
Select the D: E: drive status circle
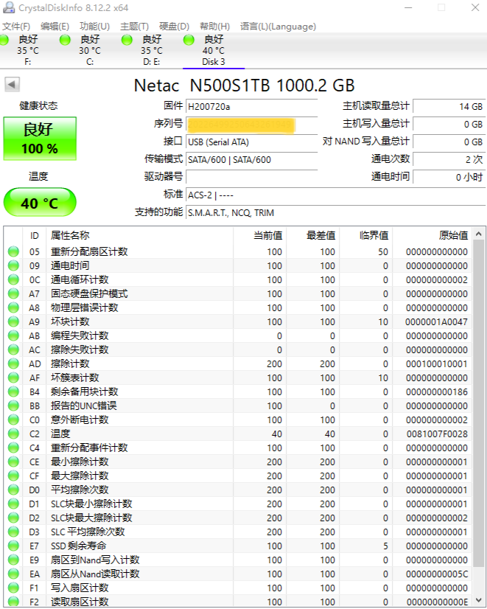pos(127,40)
